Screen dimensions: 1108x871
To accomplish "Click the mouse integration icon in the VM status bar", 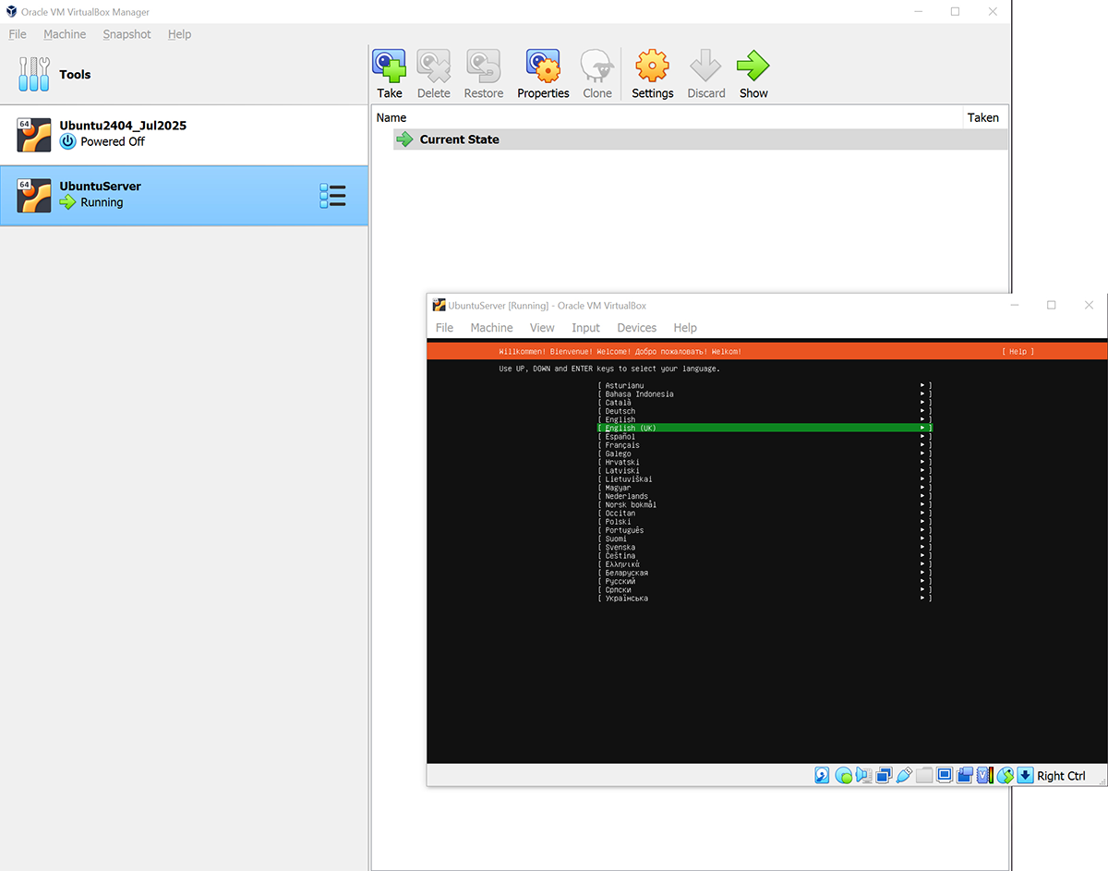I will coord(1006,775).
